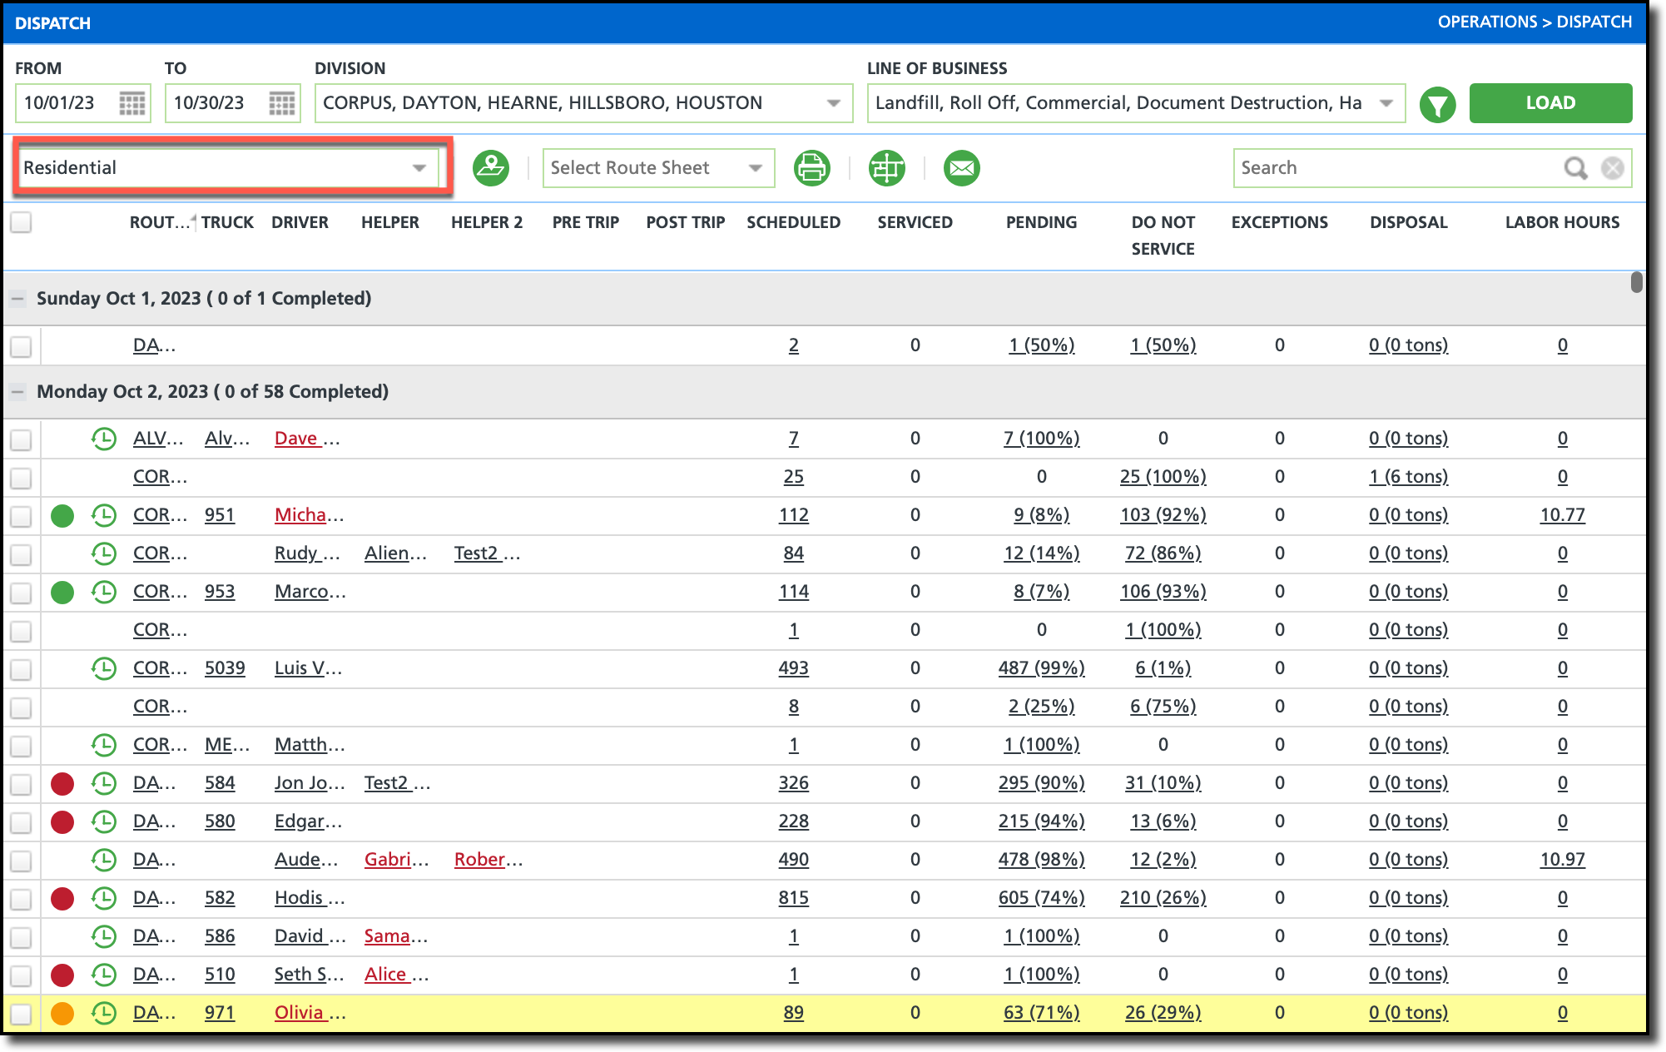Click the green filter funnel icon
Image resolution: width=1666 pixels, height=1052 pixels.
1437,105
